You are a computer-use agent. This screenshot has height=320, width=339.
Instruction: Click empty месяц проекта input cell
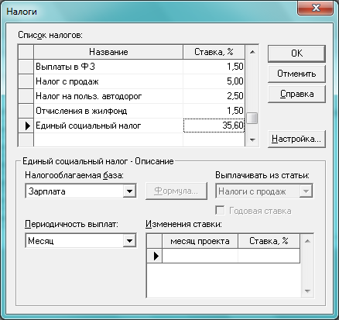(200, 256)
